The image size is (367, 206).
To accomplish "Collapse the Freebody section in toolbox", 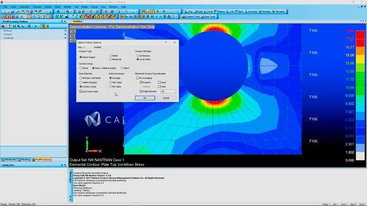I will [65, 38].
